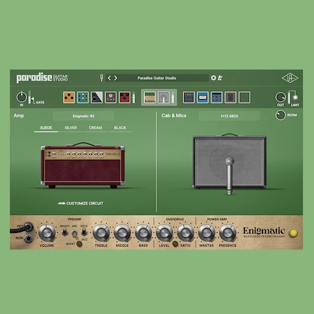Click the ROOM knob

[x=280, y=115]
